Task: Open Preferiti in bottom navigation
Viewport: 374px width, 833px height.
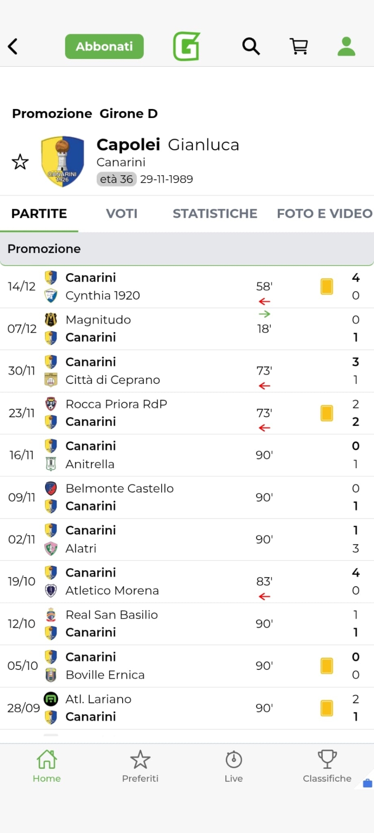Action: [140, 766]
